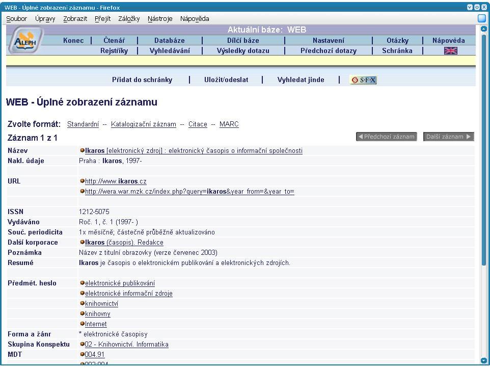Click the bullet icon beside elektronické informační zdroje
The image size is (490, 368).
(82, 293)
